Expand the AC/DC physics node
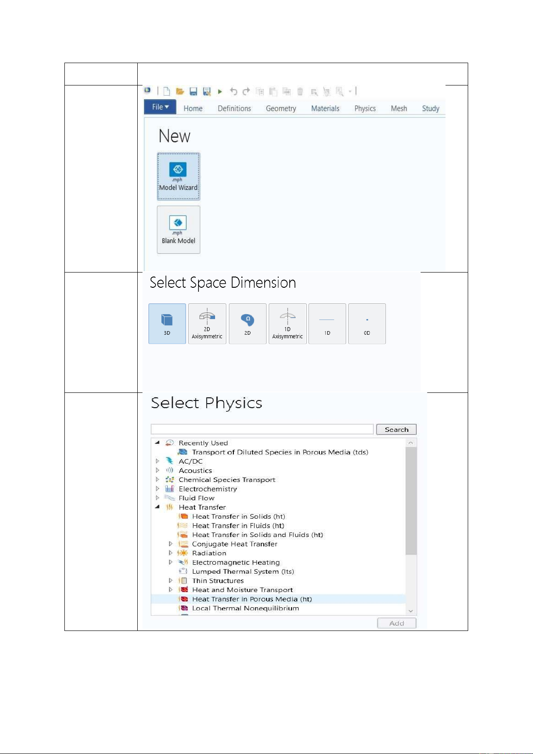Screen dimensions: 533x754 (x=157, y=461)
